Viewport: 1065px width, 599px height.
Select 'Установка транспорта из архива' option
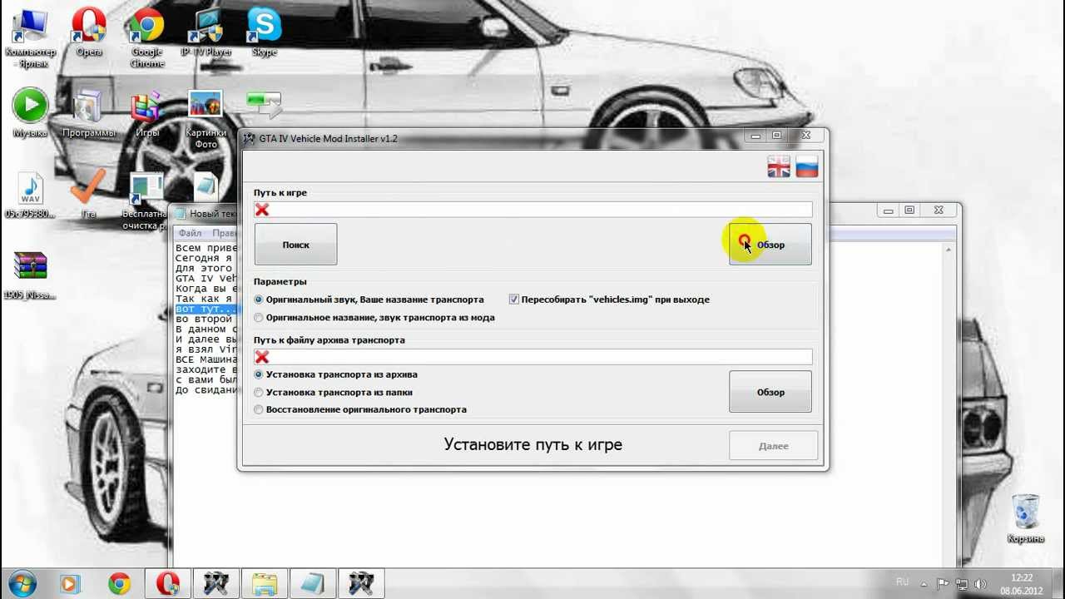click(x=336, y=374)
